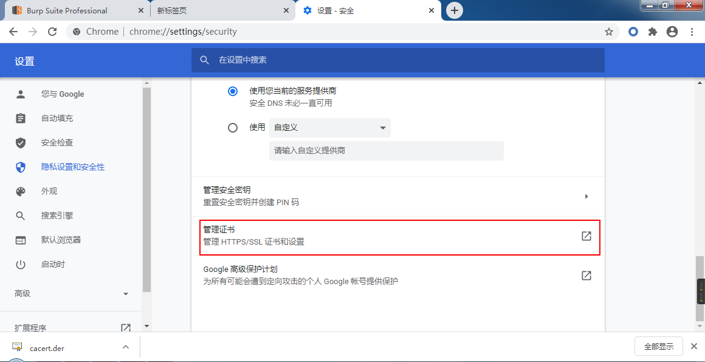Open a new tab with plus button
Viewport: 705px width, 362px height.
pyautogui.click(x=455, y=10)
